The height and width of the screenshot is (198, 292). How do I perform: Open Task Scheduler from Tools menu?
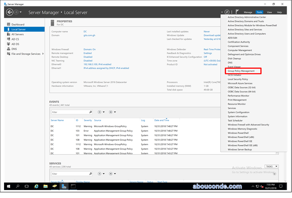(235, 121)
